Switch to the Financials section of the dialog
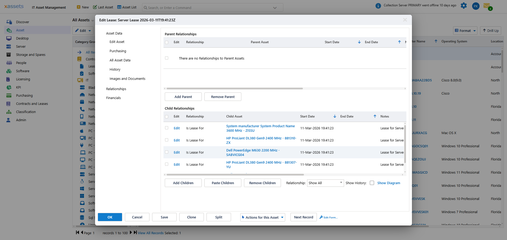This screenshot has width=507, height=240. (x=113, y=98)
